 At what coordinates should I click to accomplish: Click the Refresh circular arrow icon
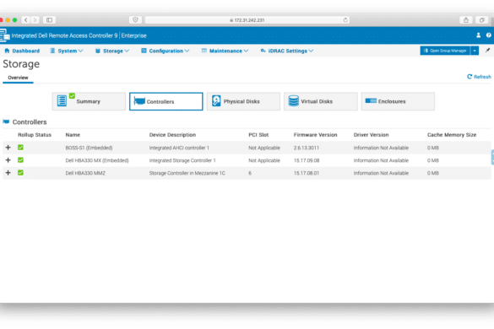click(470, 77)
